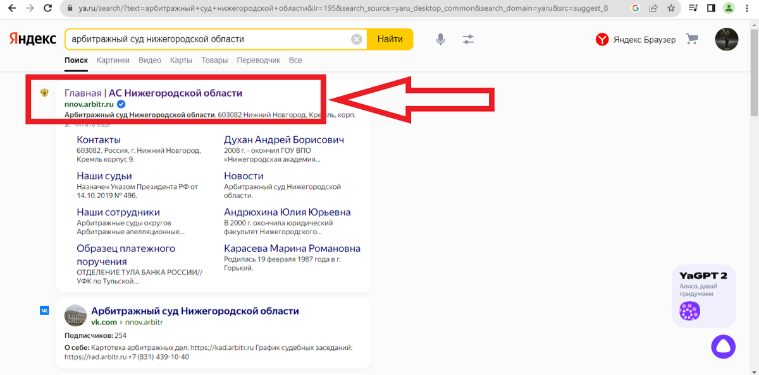Open the Все services tab

point(295,61)
